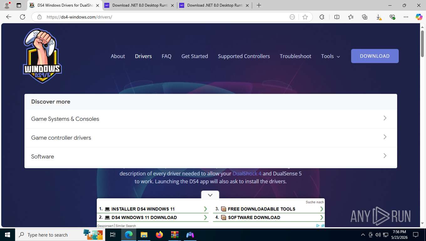Open the FAQ page
This screenshot has width=426, height=241.
click(166, 56)
